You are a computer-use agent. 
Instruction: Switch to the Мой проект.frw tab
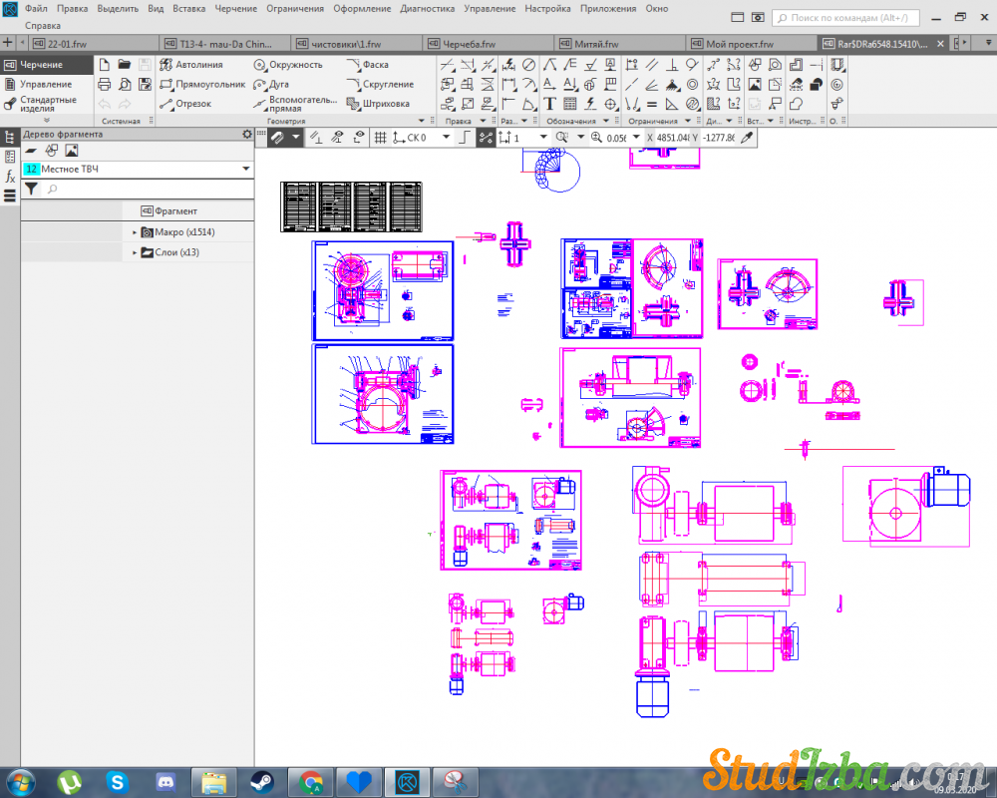tap(752, 43)
